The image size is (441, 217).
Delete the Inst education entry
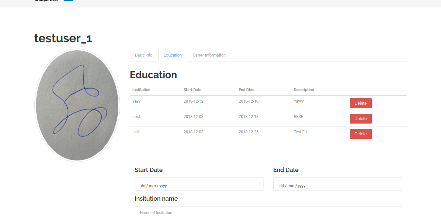click(x=361, y=134)
